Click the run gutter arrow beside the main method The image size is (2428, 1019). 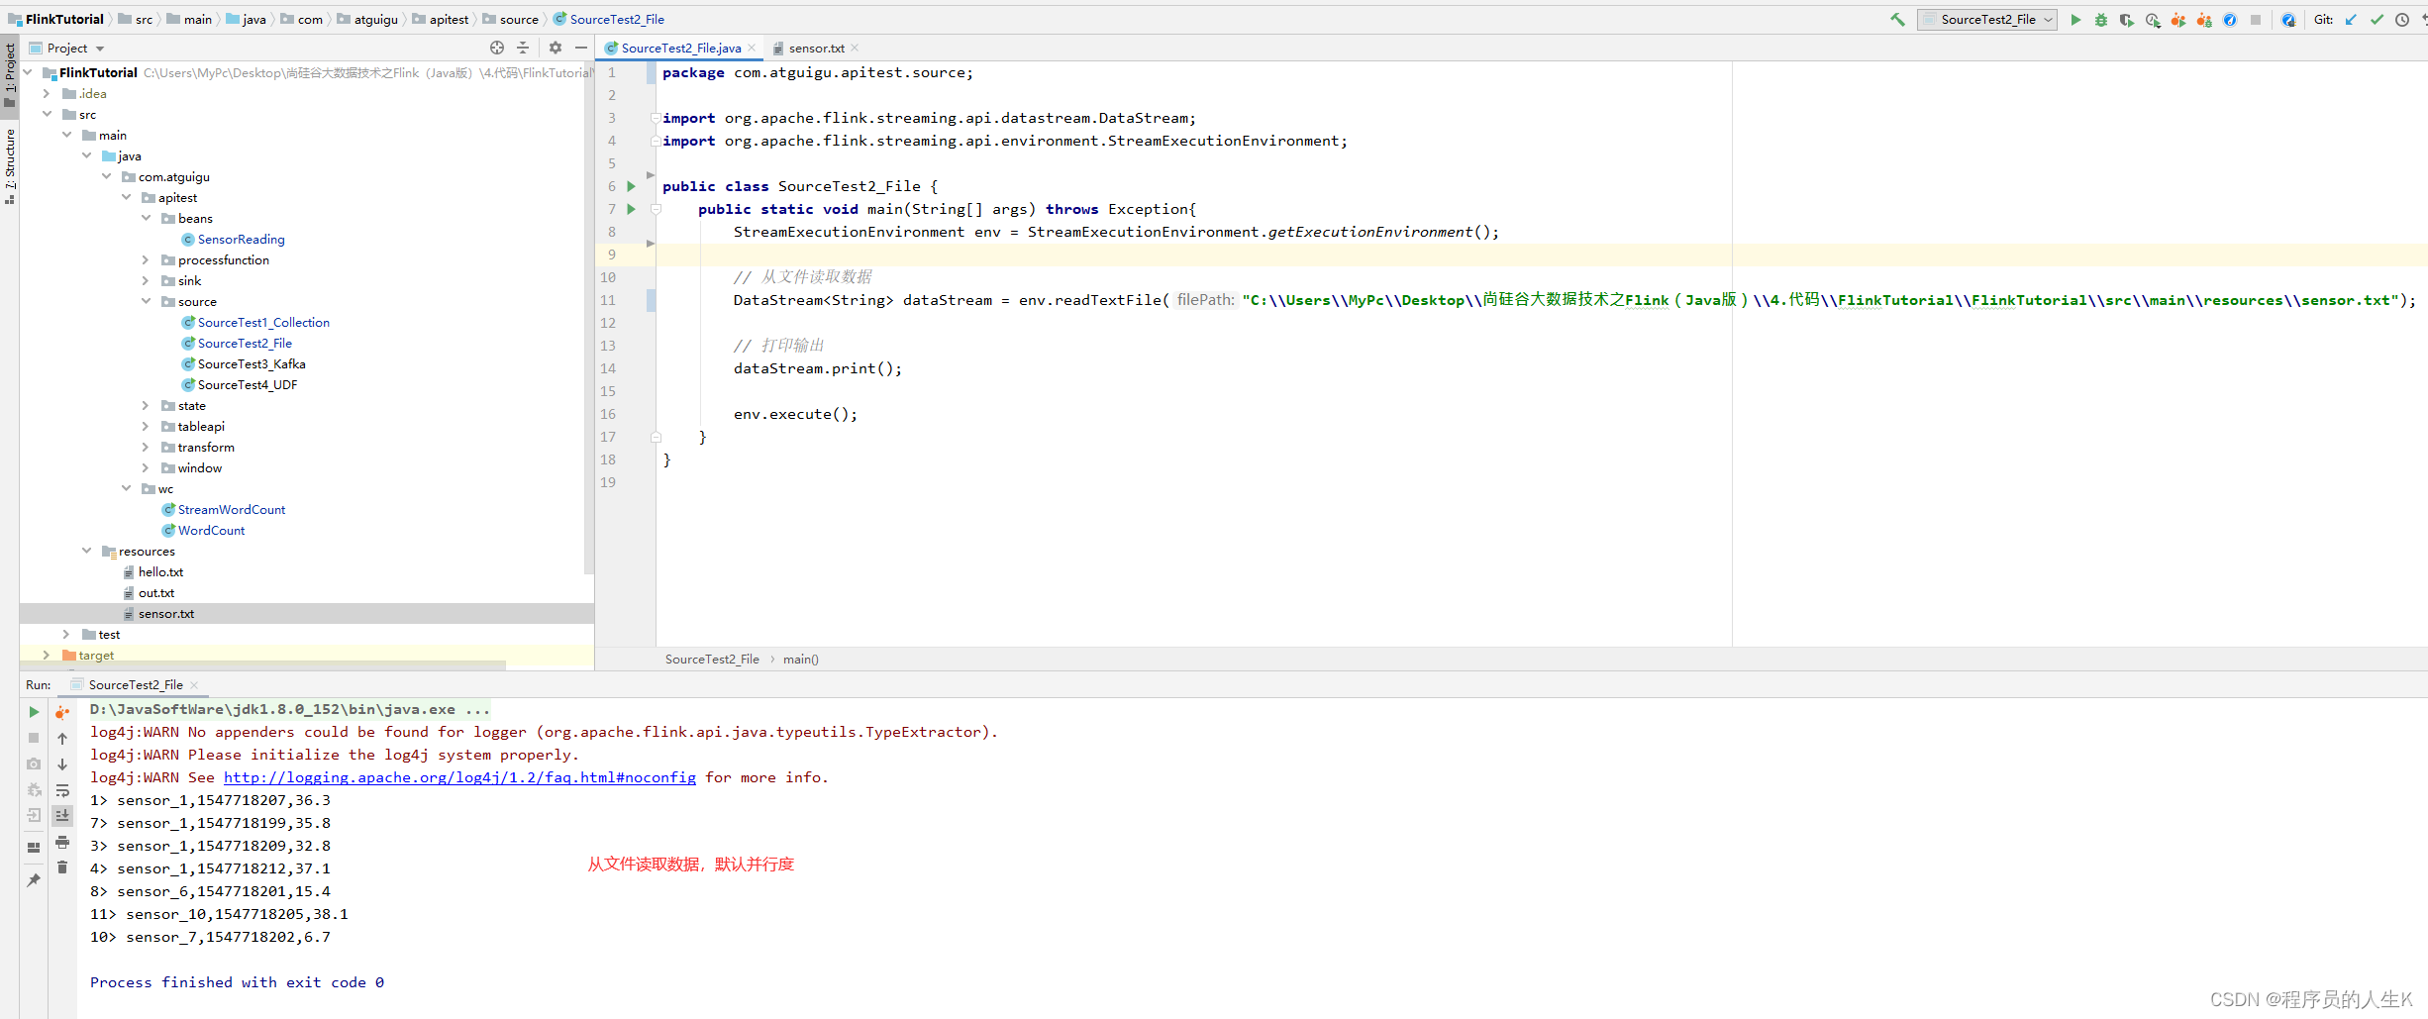tap(631, 209)
